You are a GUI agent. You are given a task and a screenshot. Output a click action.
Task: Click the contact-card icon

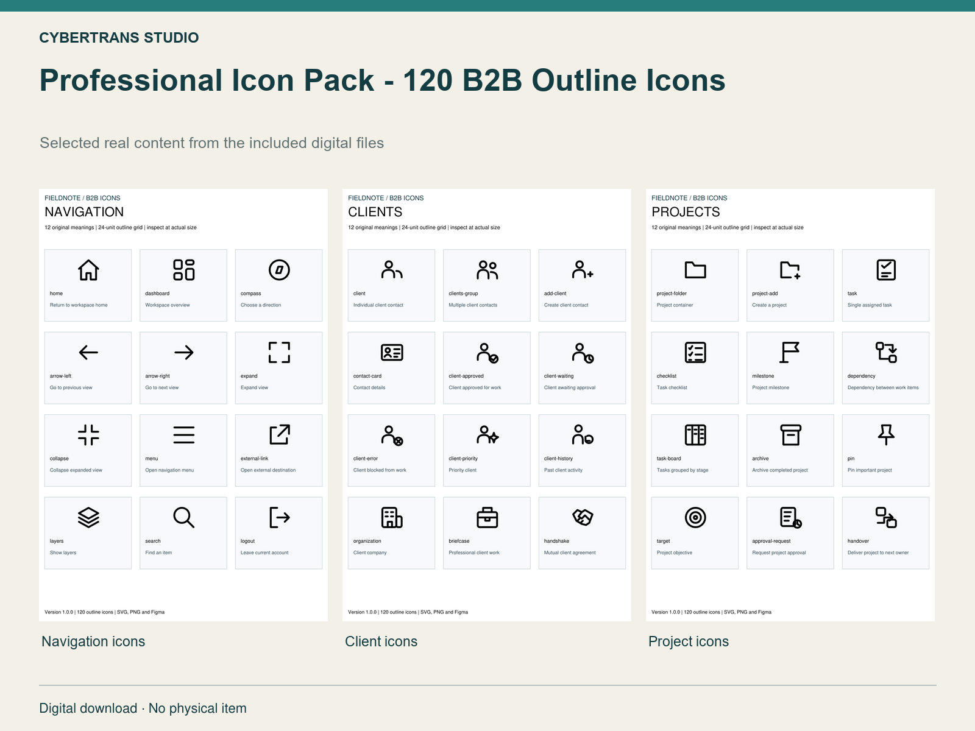click(x=392, y=352)
